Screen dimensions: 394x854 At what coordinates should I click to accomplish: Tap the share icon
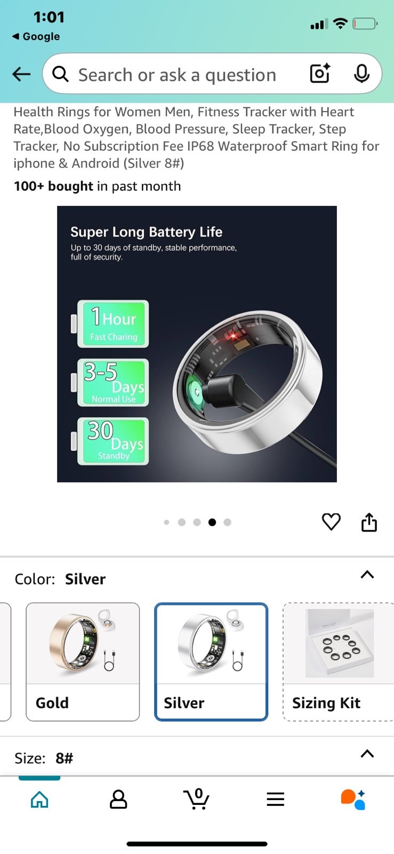[369, 522]
